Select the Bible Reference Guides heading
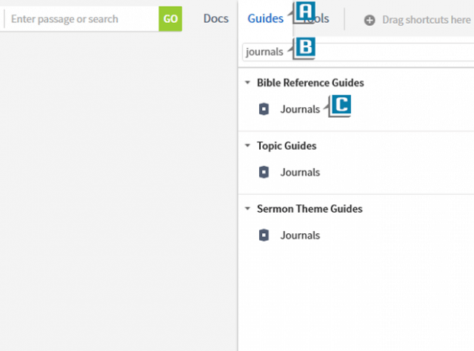Image resolution: width=474 pixels, height=351 pixels. (x=310, y=83)
